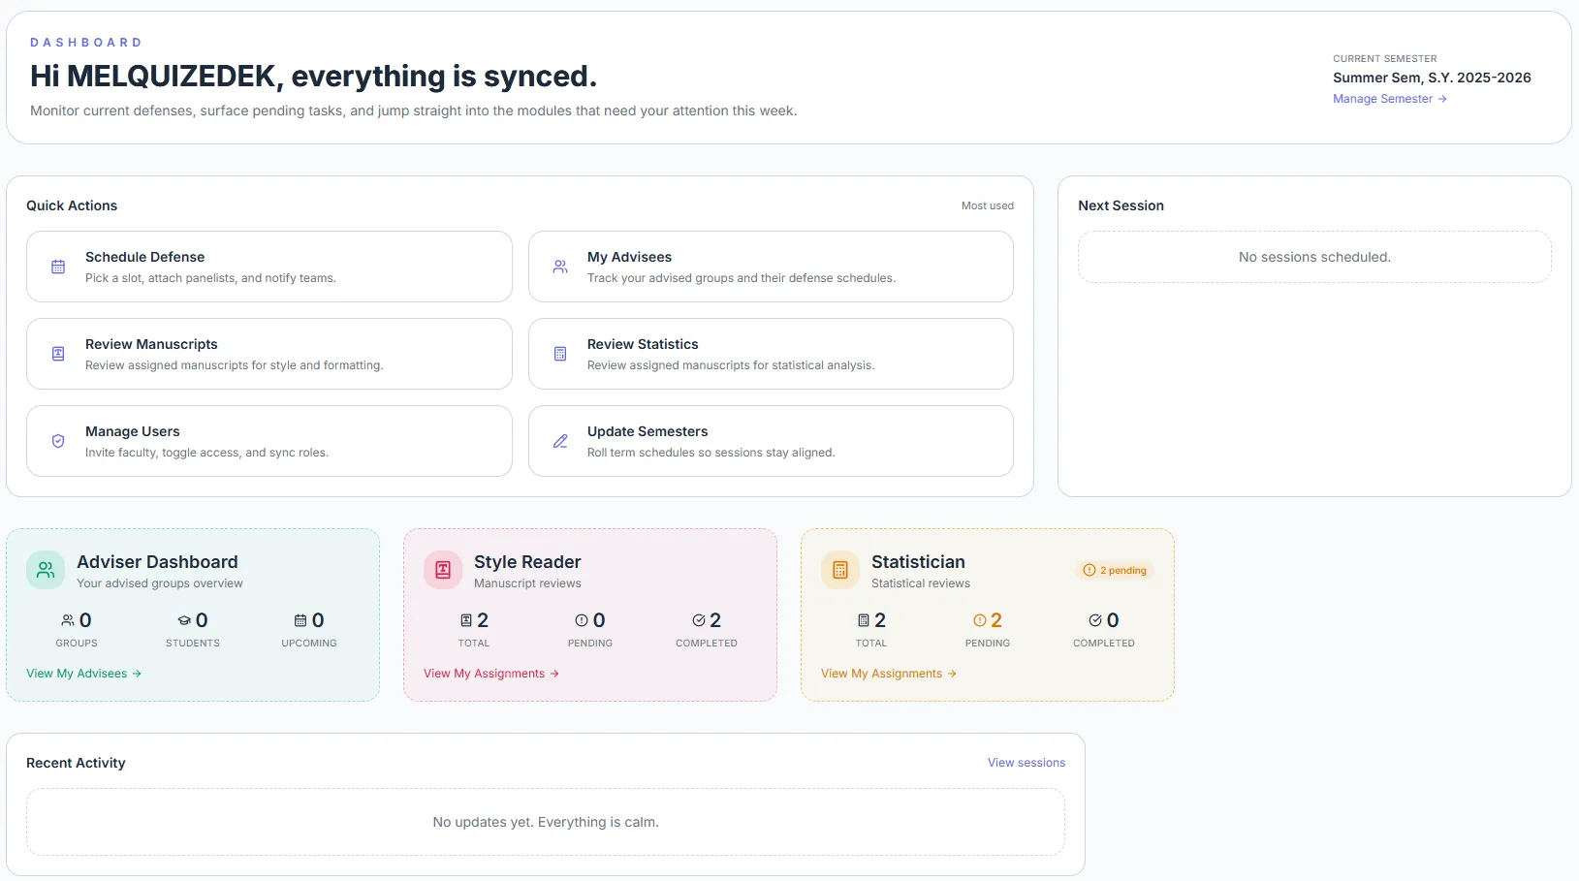Click the green Adviser Dashboard users icon
Screen dimensions: 1579x881
46,570
